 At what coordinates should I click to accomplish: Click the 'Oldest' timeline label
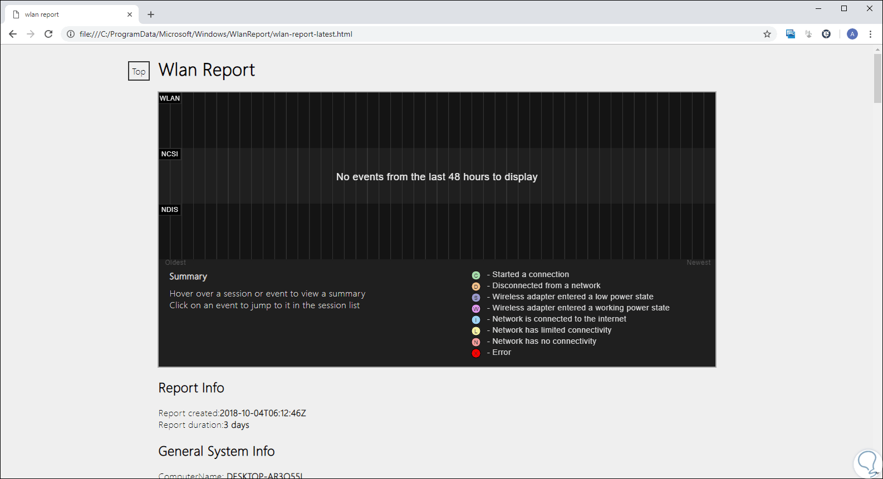point(175,263)
